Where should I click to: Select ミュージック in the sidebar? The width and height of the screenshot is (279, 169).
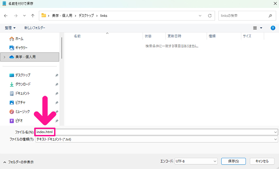(x=22, y=112)
